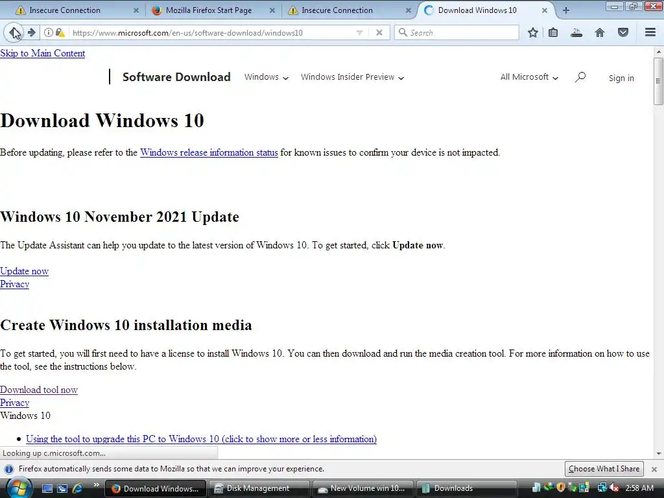Click the Choose What I Share button
Screen dimensions: 664x498
click(604, 469)
